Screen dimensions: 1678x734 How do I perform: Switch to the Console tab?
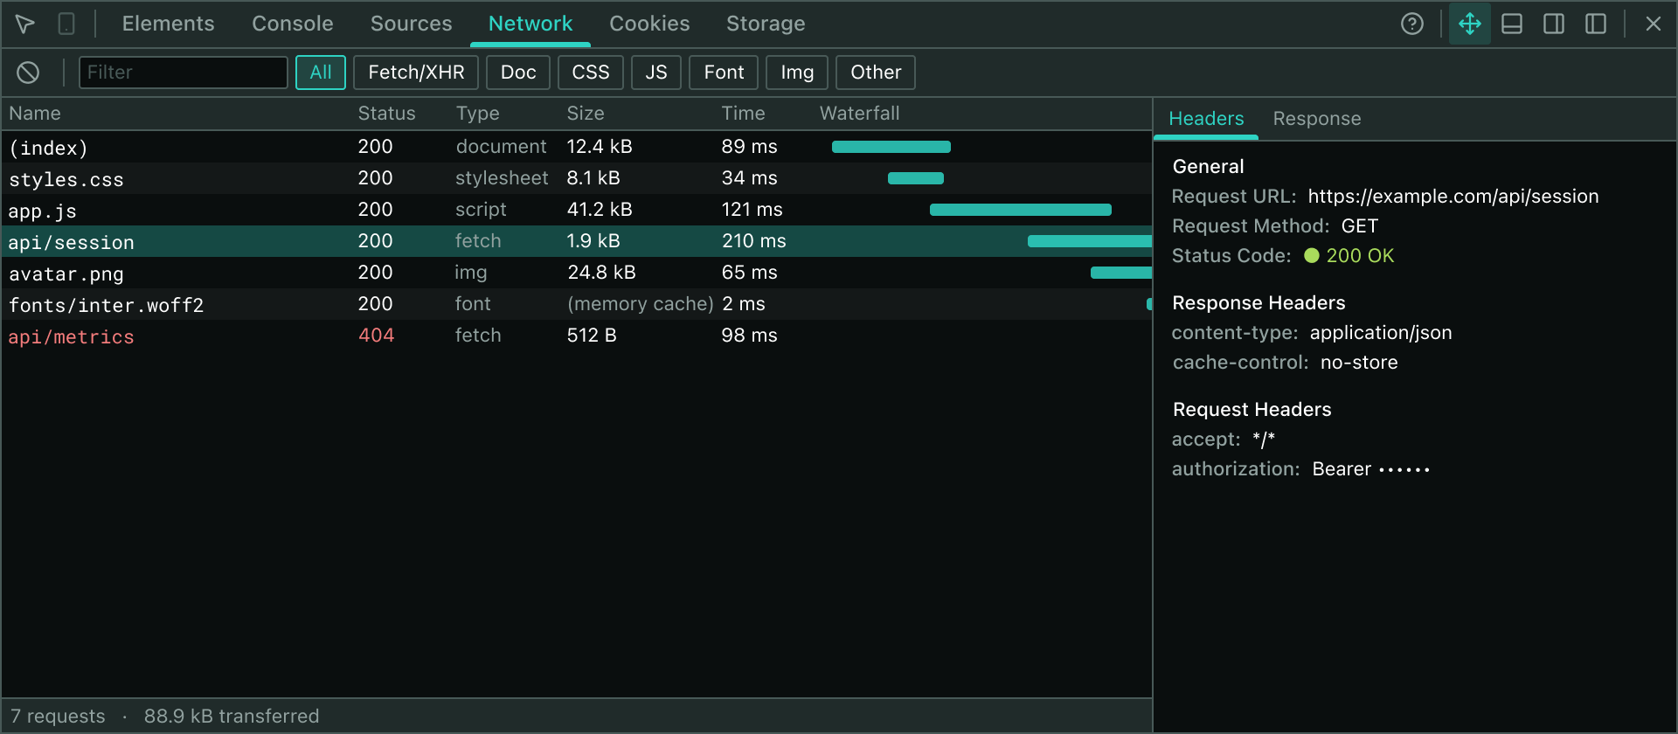tap(293, 24)
